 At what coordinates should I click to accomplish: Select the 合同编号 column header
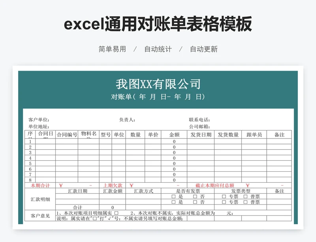[x=67, y=135]
